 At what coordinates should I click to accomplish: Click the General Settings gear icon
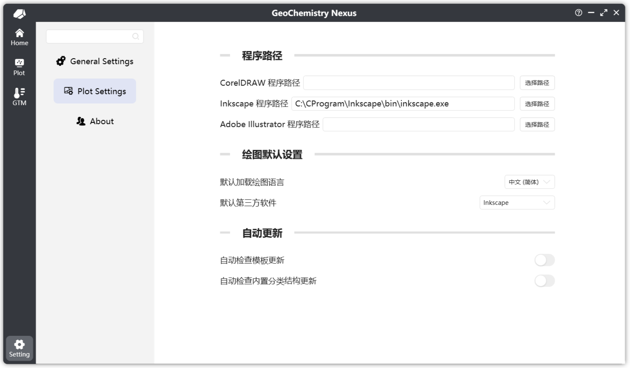pyautogui.click(x=61, y=61)
